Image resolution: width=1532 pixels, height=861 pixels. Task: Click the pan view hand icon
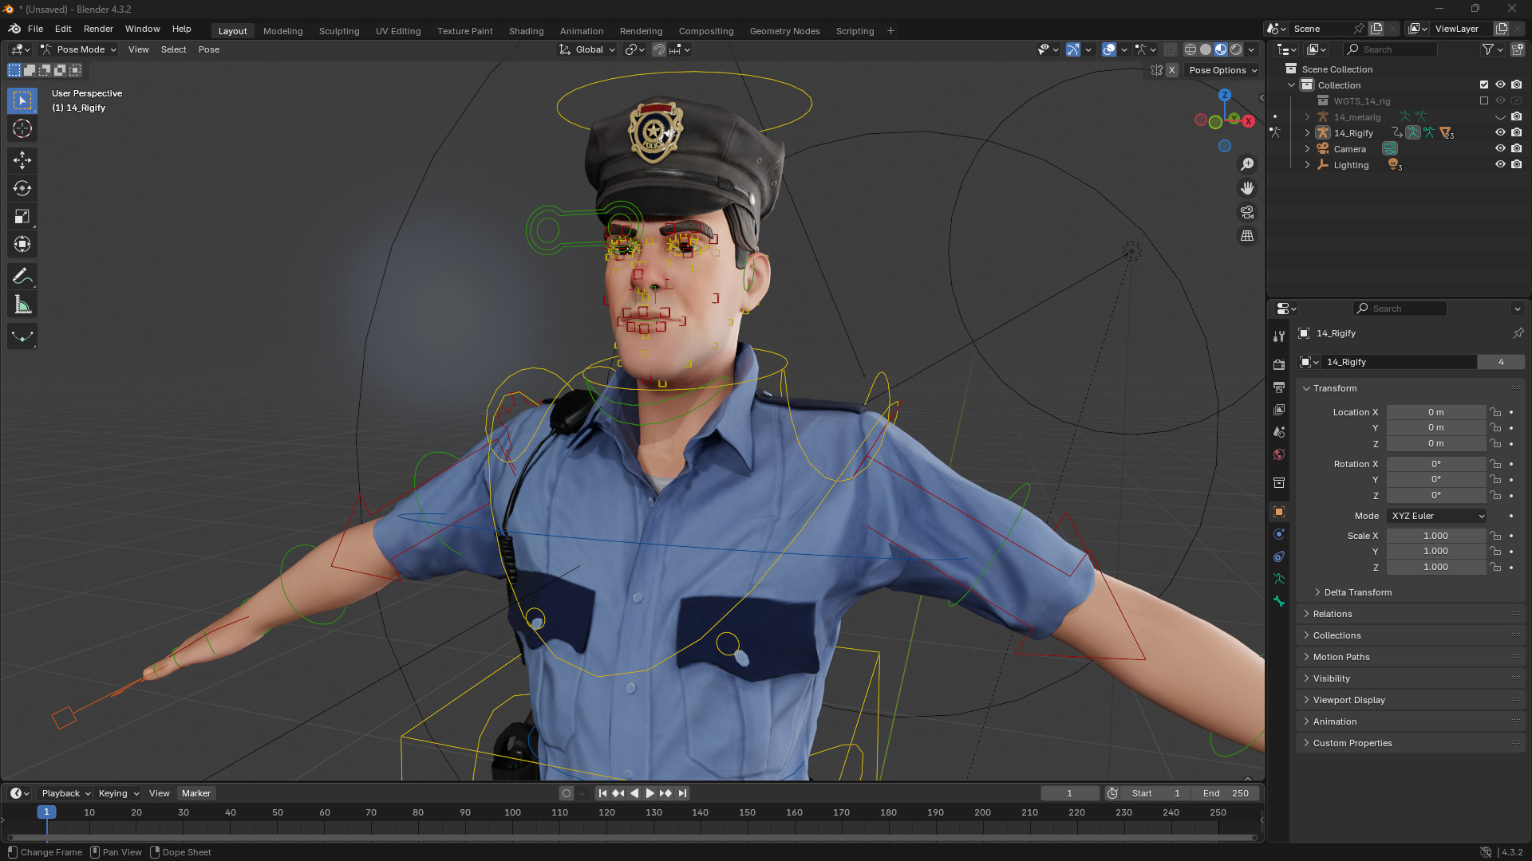pos(1247,188)
